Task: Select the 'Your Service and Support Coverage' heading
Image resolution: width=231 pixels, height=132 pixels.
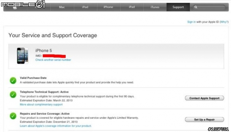Action: click(53, 35)
